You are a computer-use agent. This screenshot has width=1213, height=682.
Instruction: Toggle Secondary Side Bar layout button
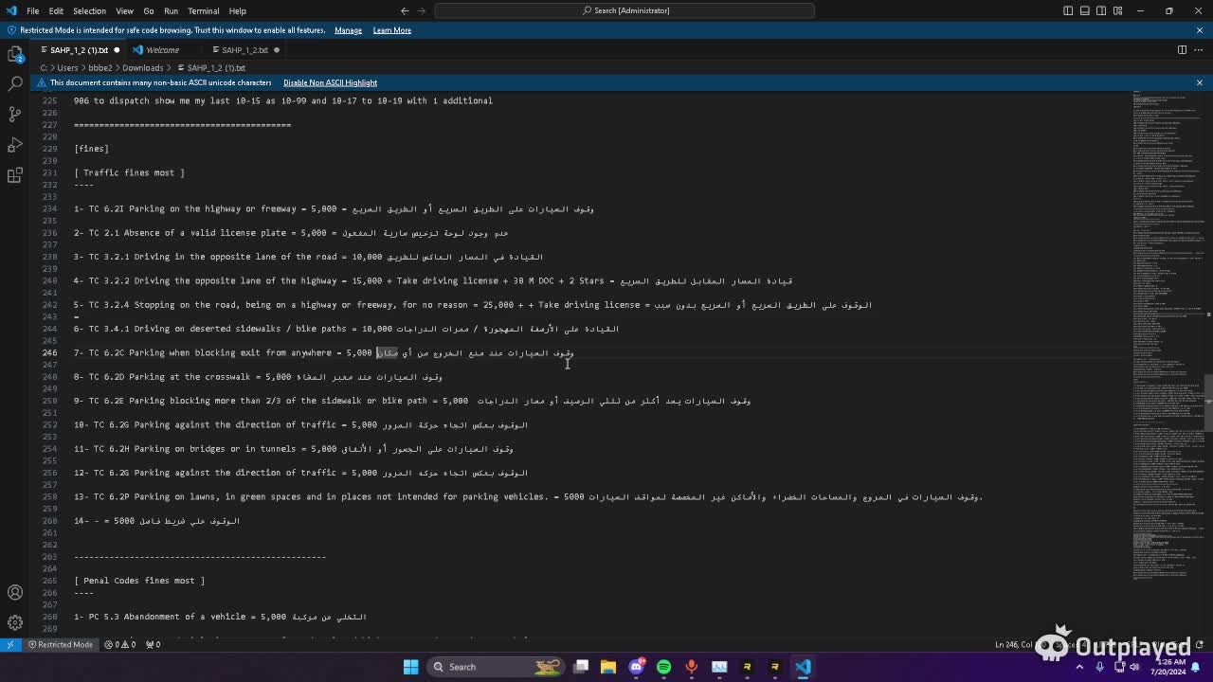(x=1102, y=10)
